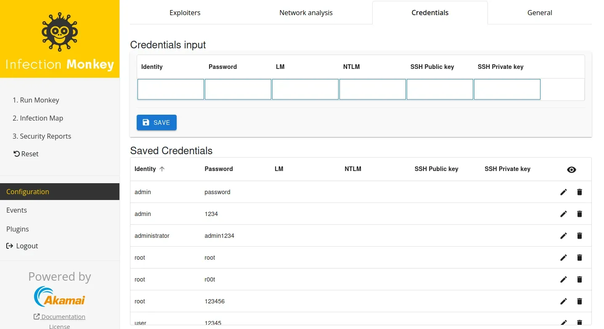Open the Plugins section
The height and width of the screenshot is (329, 604).
pyautogui.click(x=18, y=229)
